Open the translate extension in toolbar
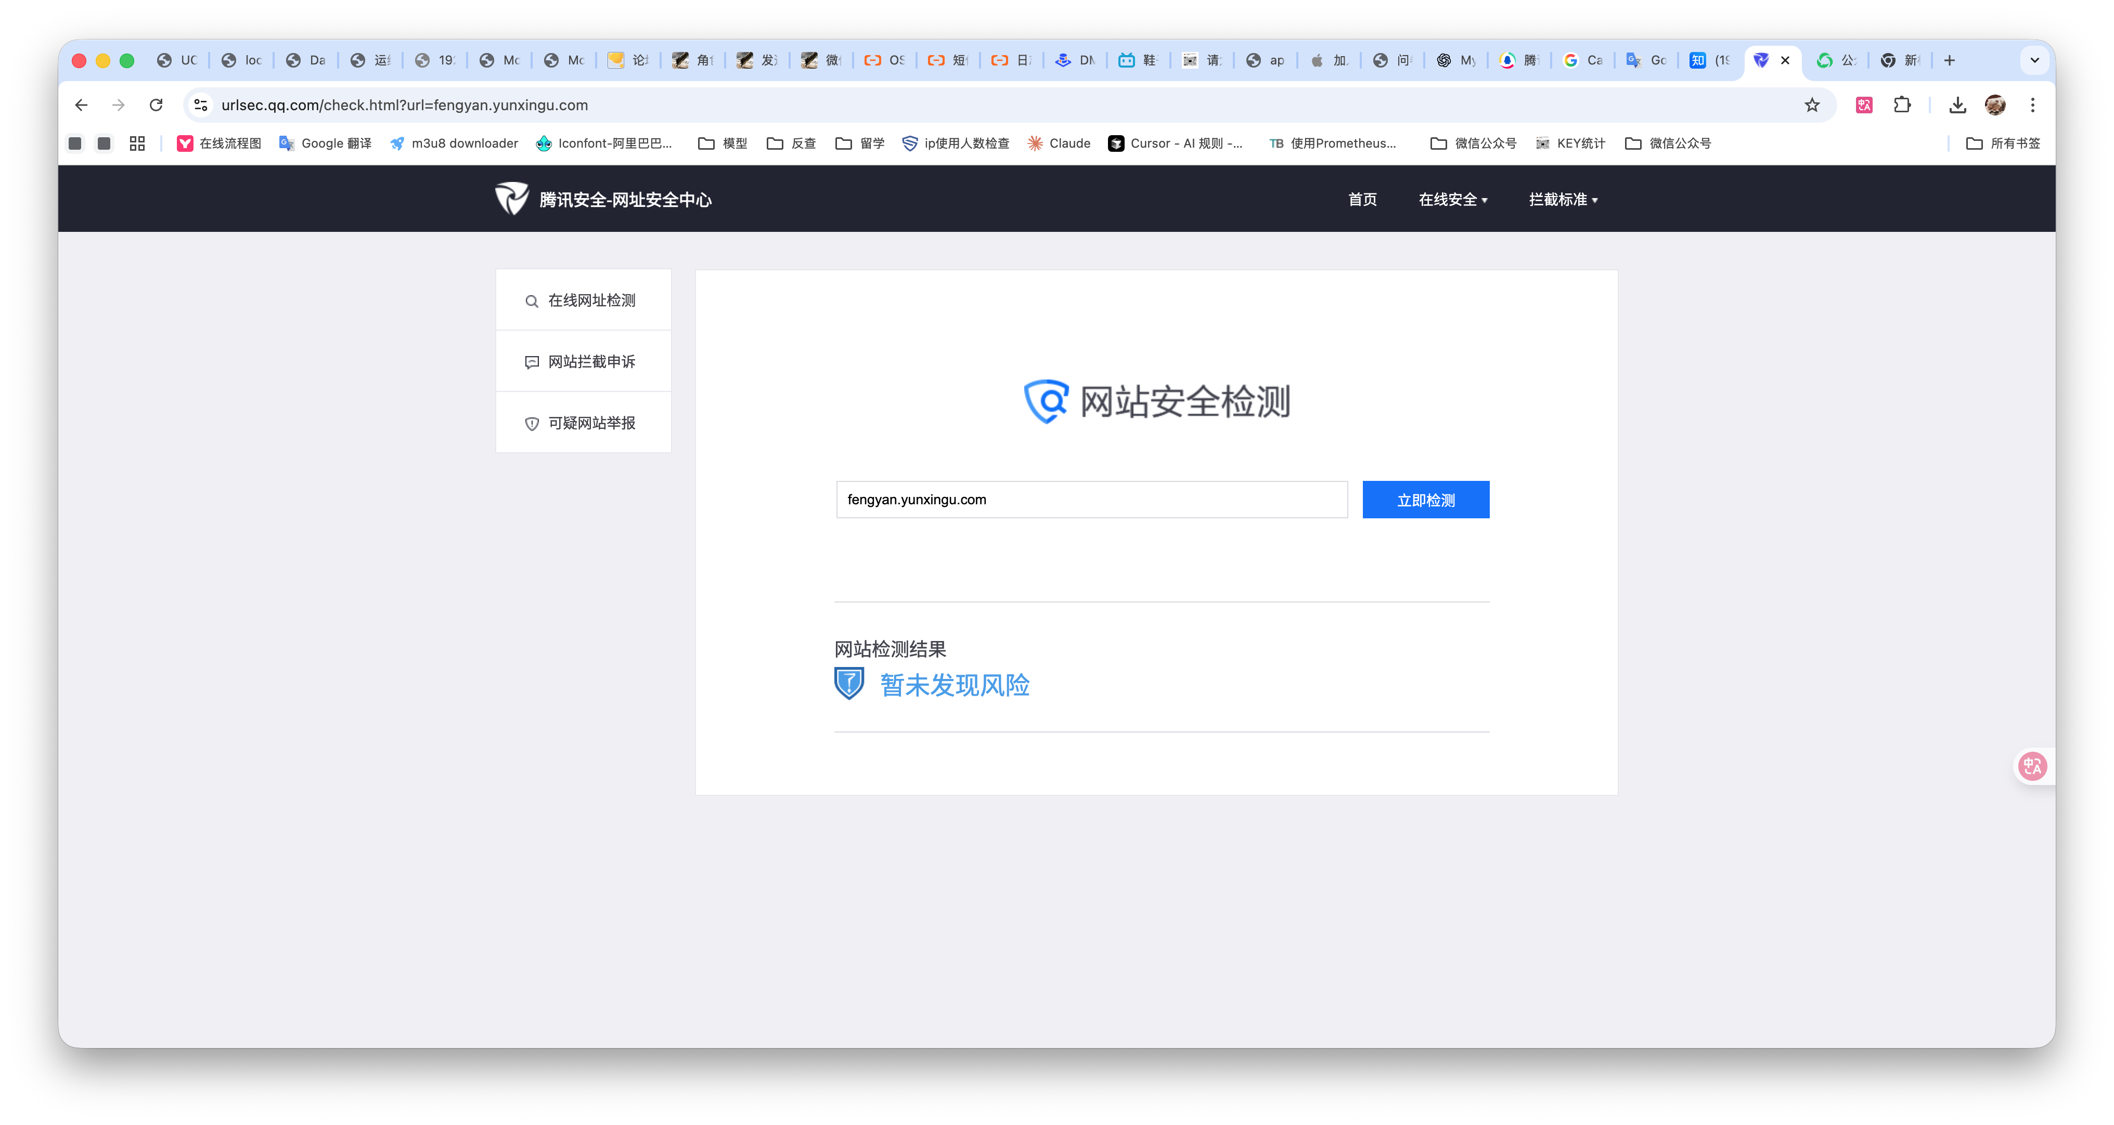 click(1864, 105)
